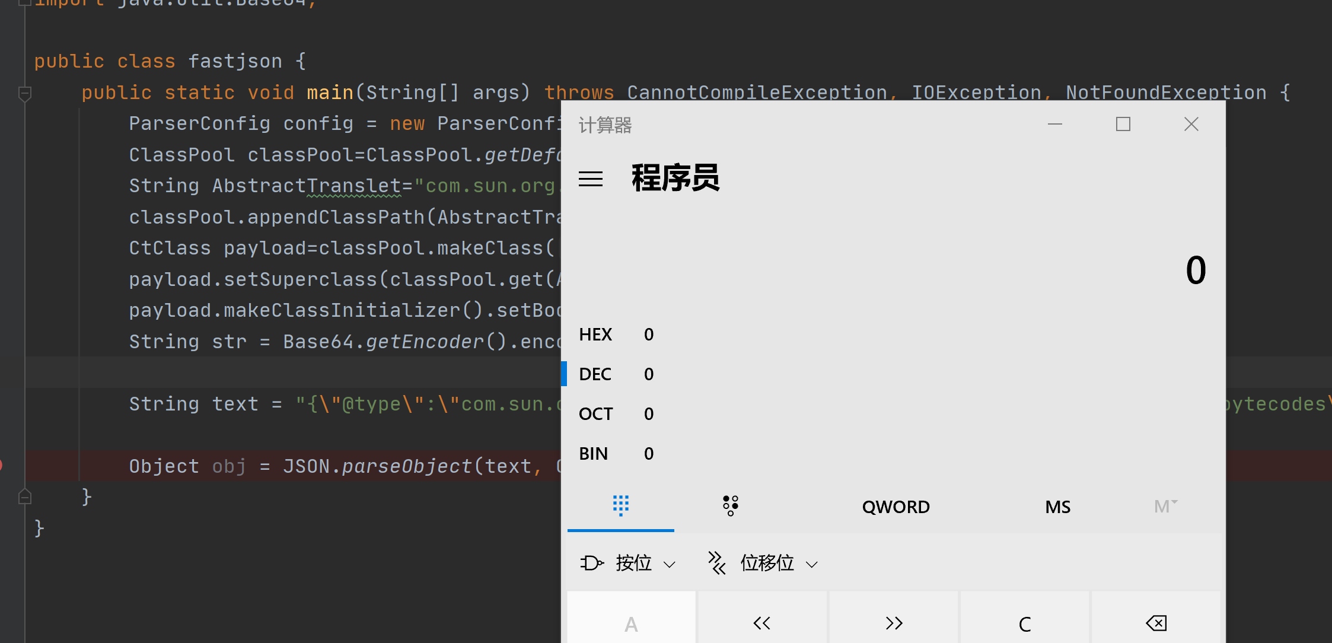This screenshot has height=643, width=1332.
Task: Select HEX number base
Action: [x=595, y=335]
